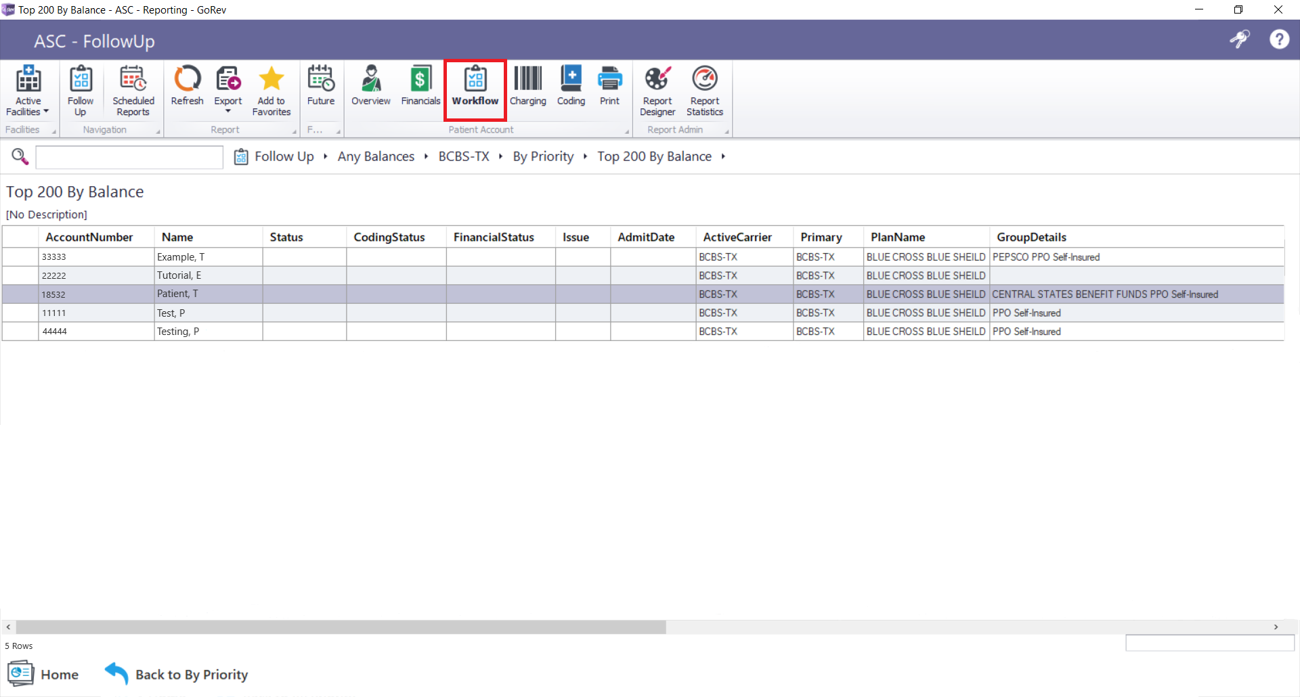1300x697 pixels.
Task: Open the Charging screen
Action: coord(528,86)
